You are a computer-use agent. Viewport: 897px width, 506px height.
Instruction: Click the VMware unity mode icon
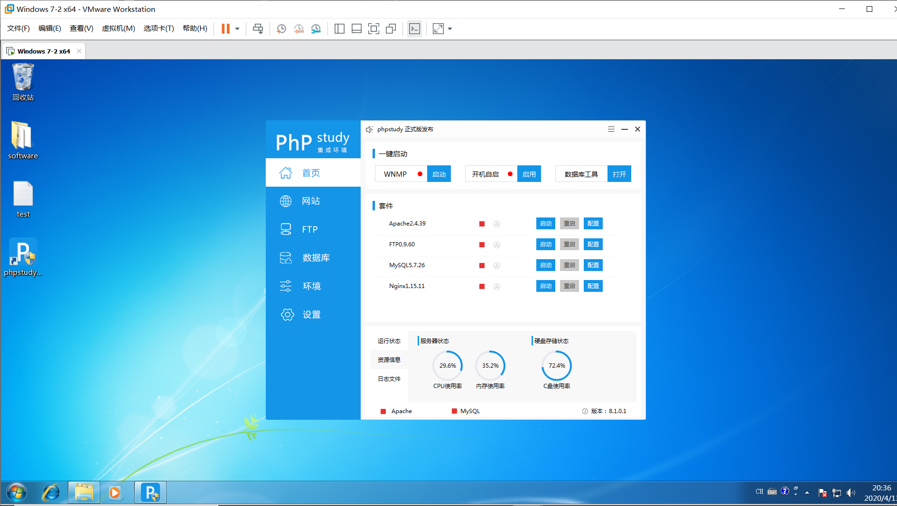(x=391, y=29)
